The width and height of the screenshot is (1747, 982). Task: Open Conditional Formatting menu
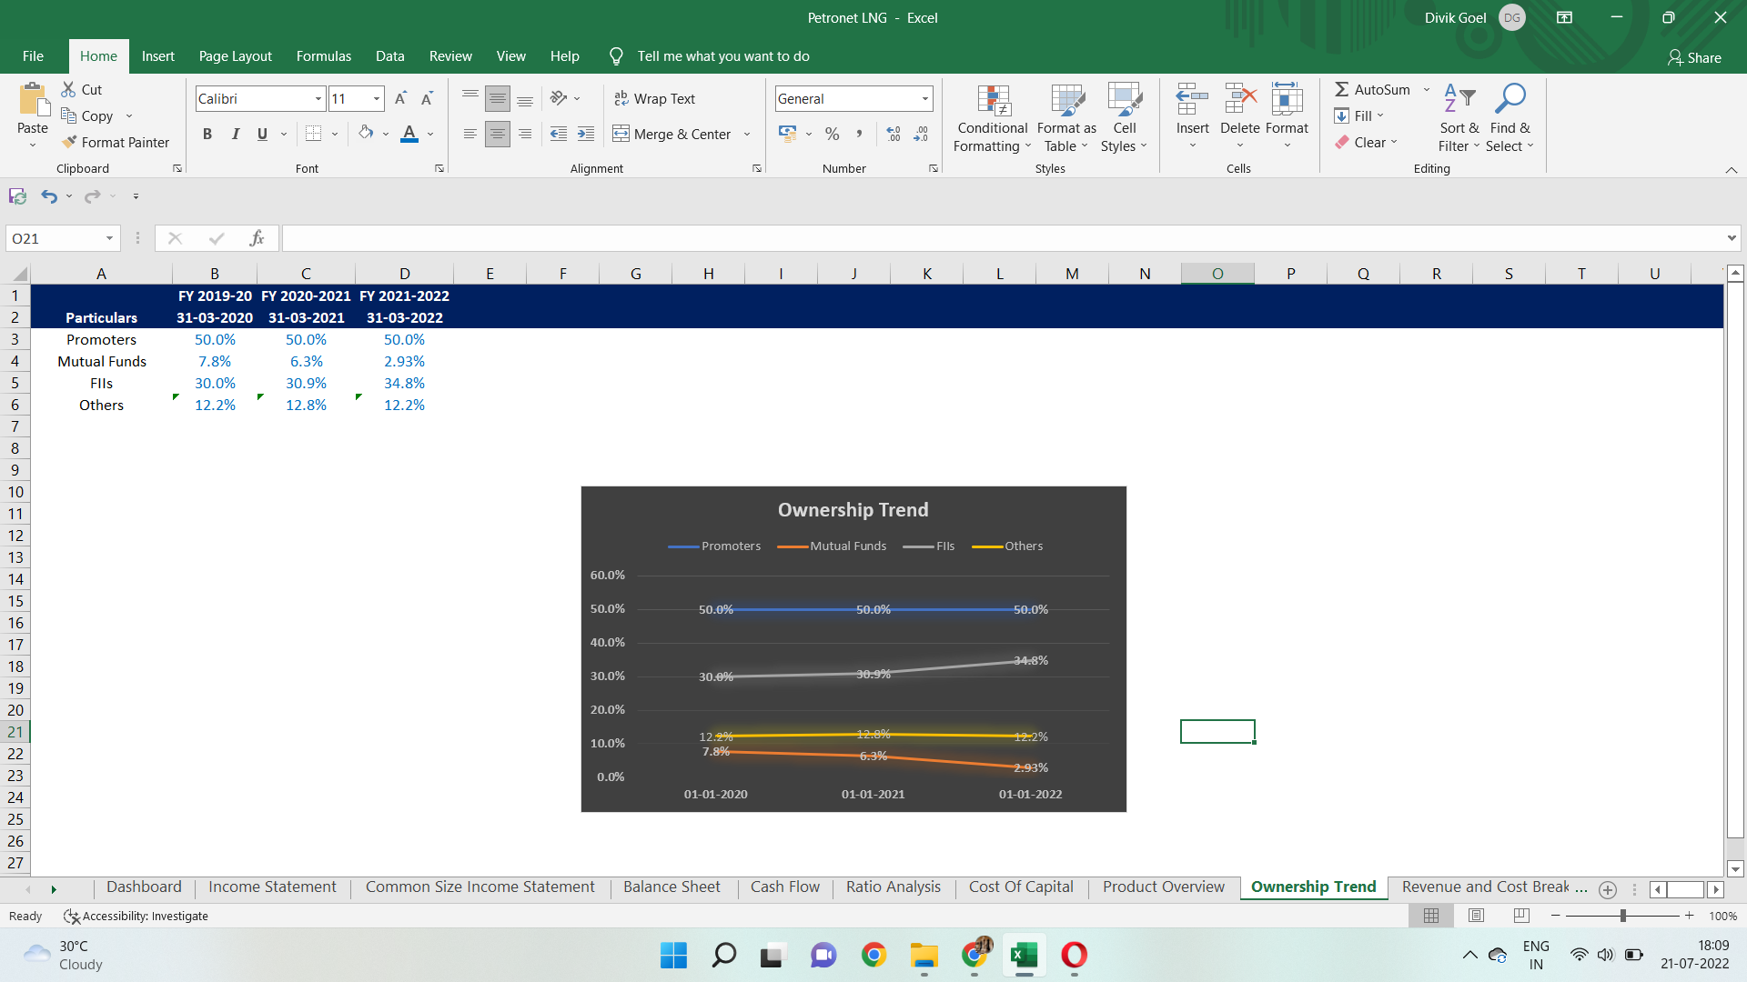tap(992, 119)
